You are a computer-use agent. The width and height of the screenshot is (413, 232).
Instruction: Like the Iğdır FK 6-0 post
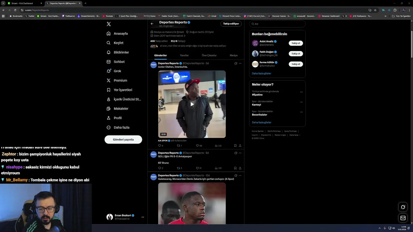pyautogui.click(x=197, y=168)
